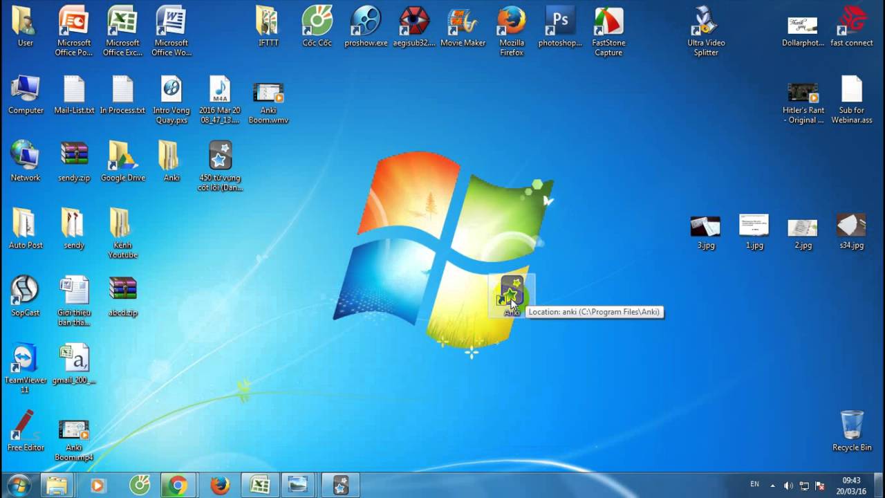Select the Google Drive folder shortcut
885x498 pixels.
pos(122,162)
